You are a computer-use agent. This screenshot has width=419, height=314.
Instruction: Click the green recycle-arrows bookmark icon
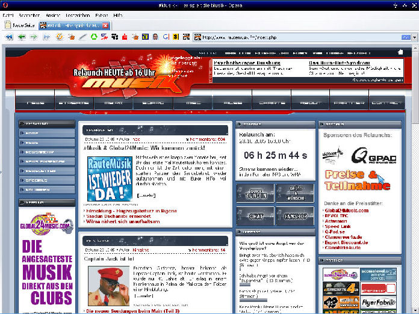tap(94, 37)
